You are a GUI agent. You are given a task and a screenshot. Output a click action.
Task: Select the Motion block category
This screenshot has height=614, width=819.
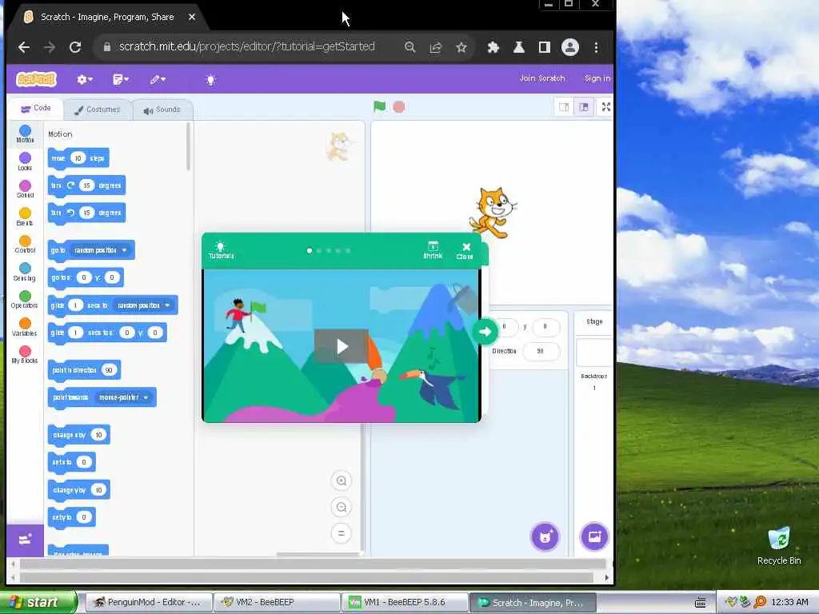point(25,134)
